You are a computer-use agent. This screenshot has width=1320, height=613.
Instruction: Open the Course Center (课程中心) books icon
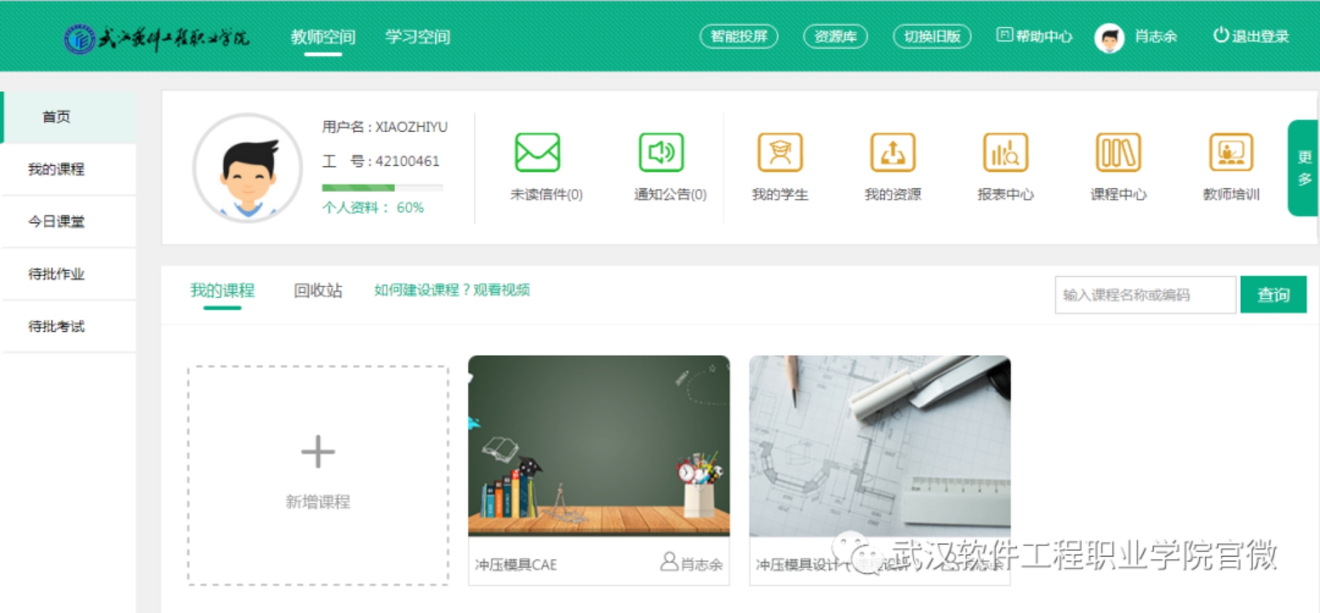tap(1118, 152)
